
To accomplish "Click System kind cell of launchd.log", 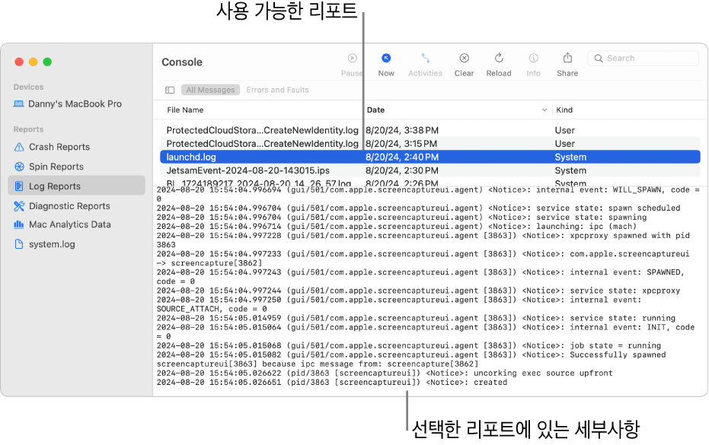I will (x=570, y=157).
